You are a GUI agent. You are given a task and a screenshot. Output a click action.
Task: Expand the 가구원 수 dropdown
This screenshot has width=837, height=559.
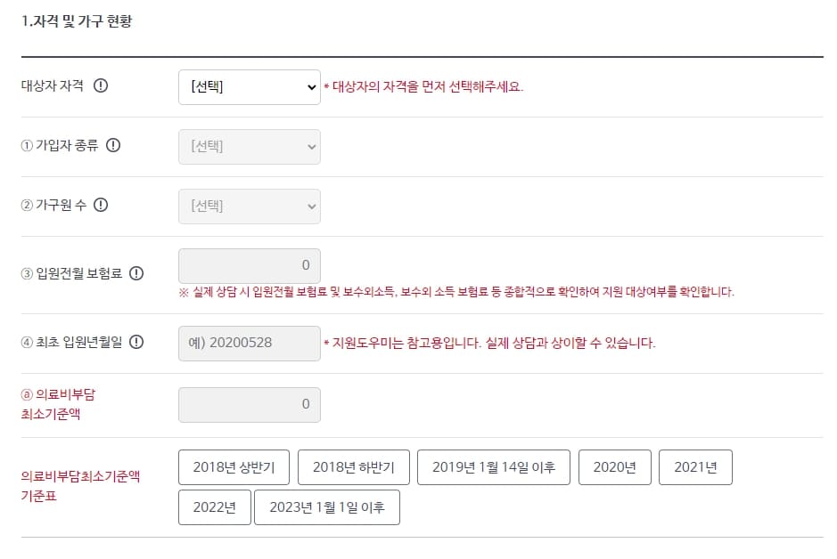point(249,206)
